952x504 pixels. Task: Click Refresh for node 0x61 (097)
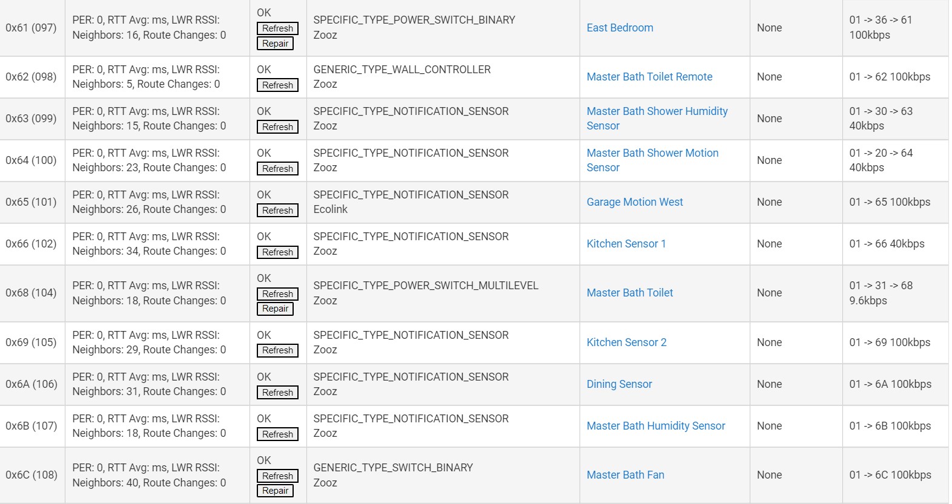coord(277,28)
